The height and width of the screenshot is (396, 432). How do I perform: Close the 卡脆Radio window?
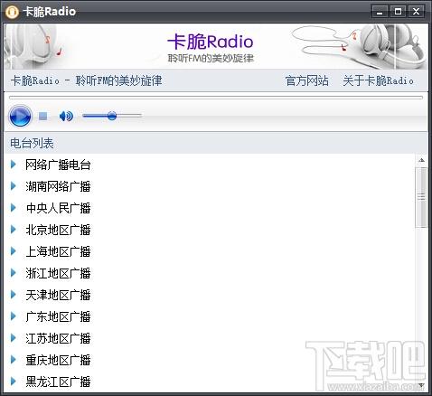tap(416, 12)
